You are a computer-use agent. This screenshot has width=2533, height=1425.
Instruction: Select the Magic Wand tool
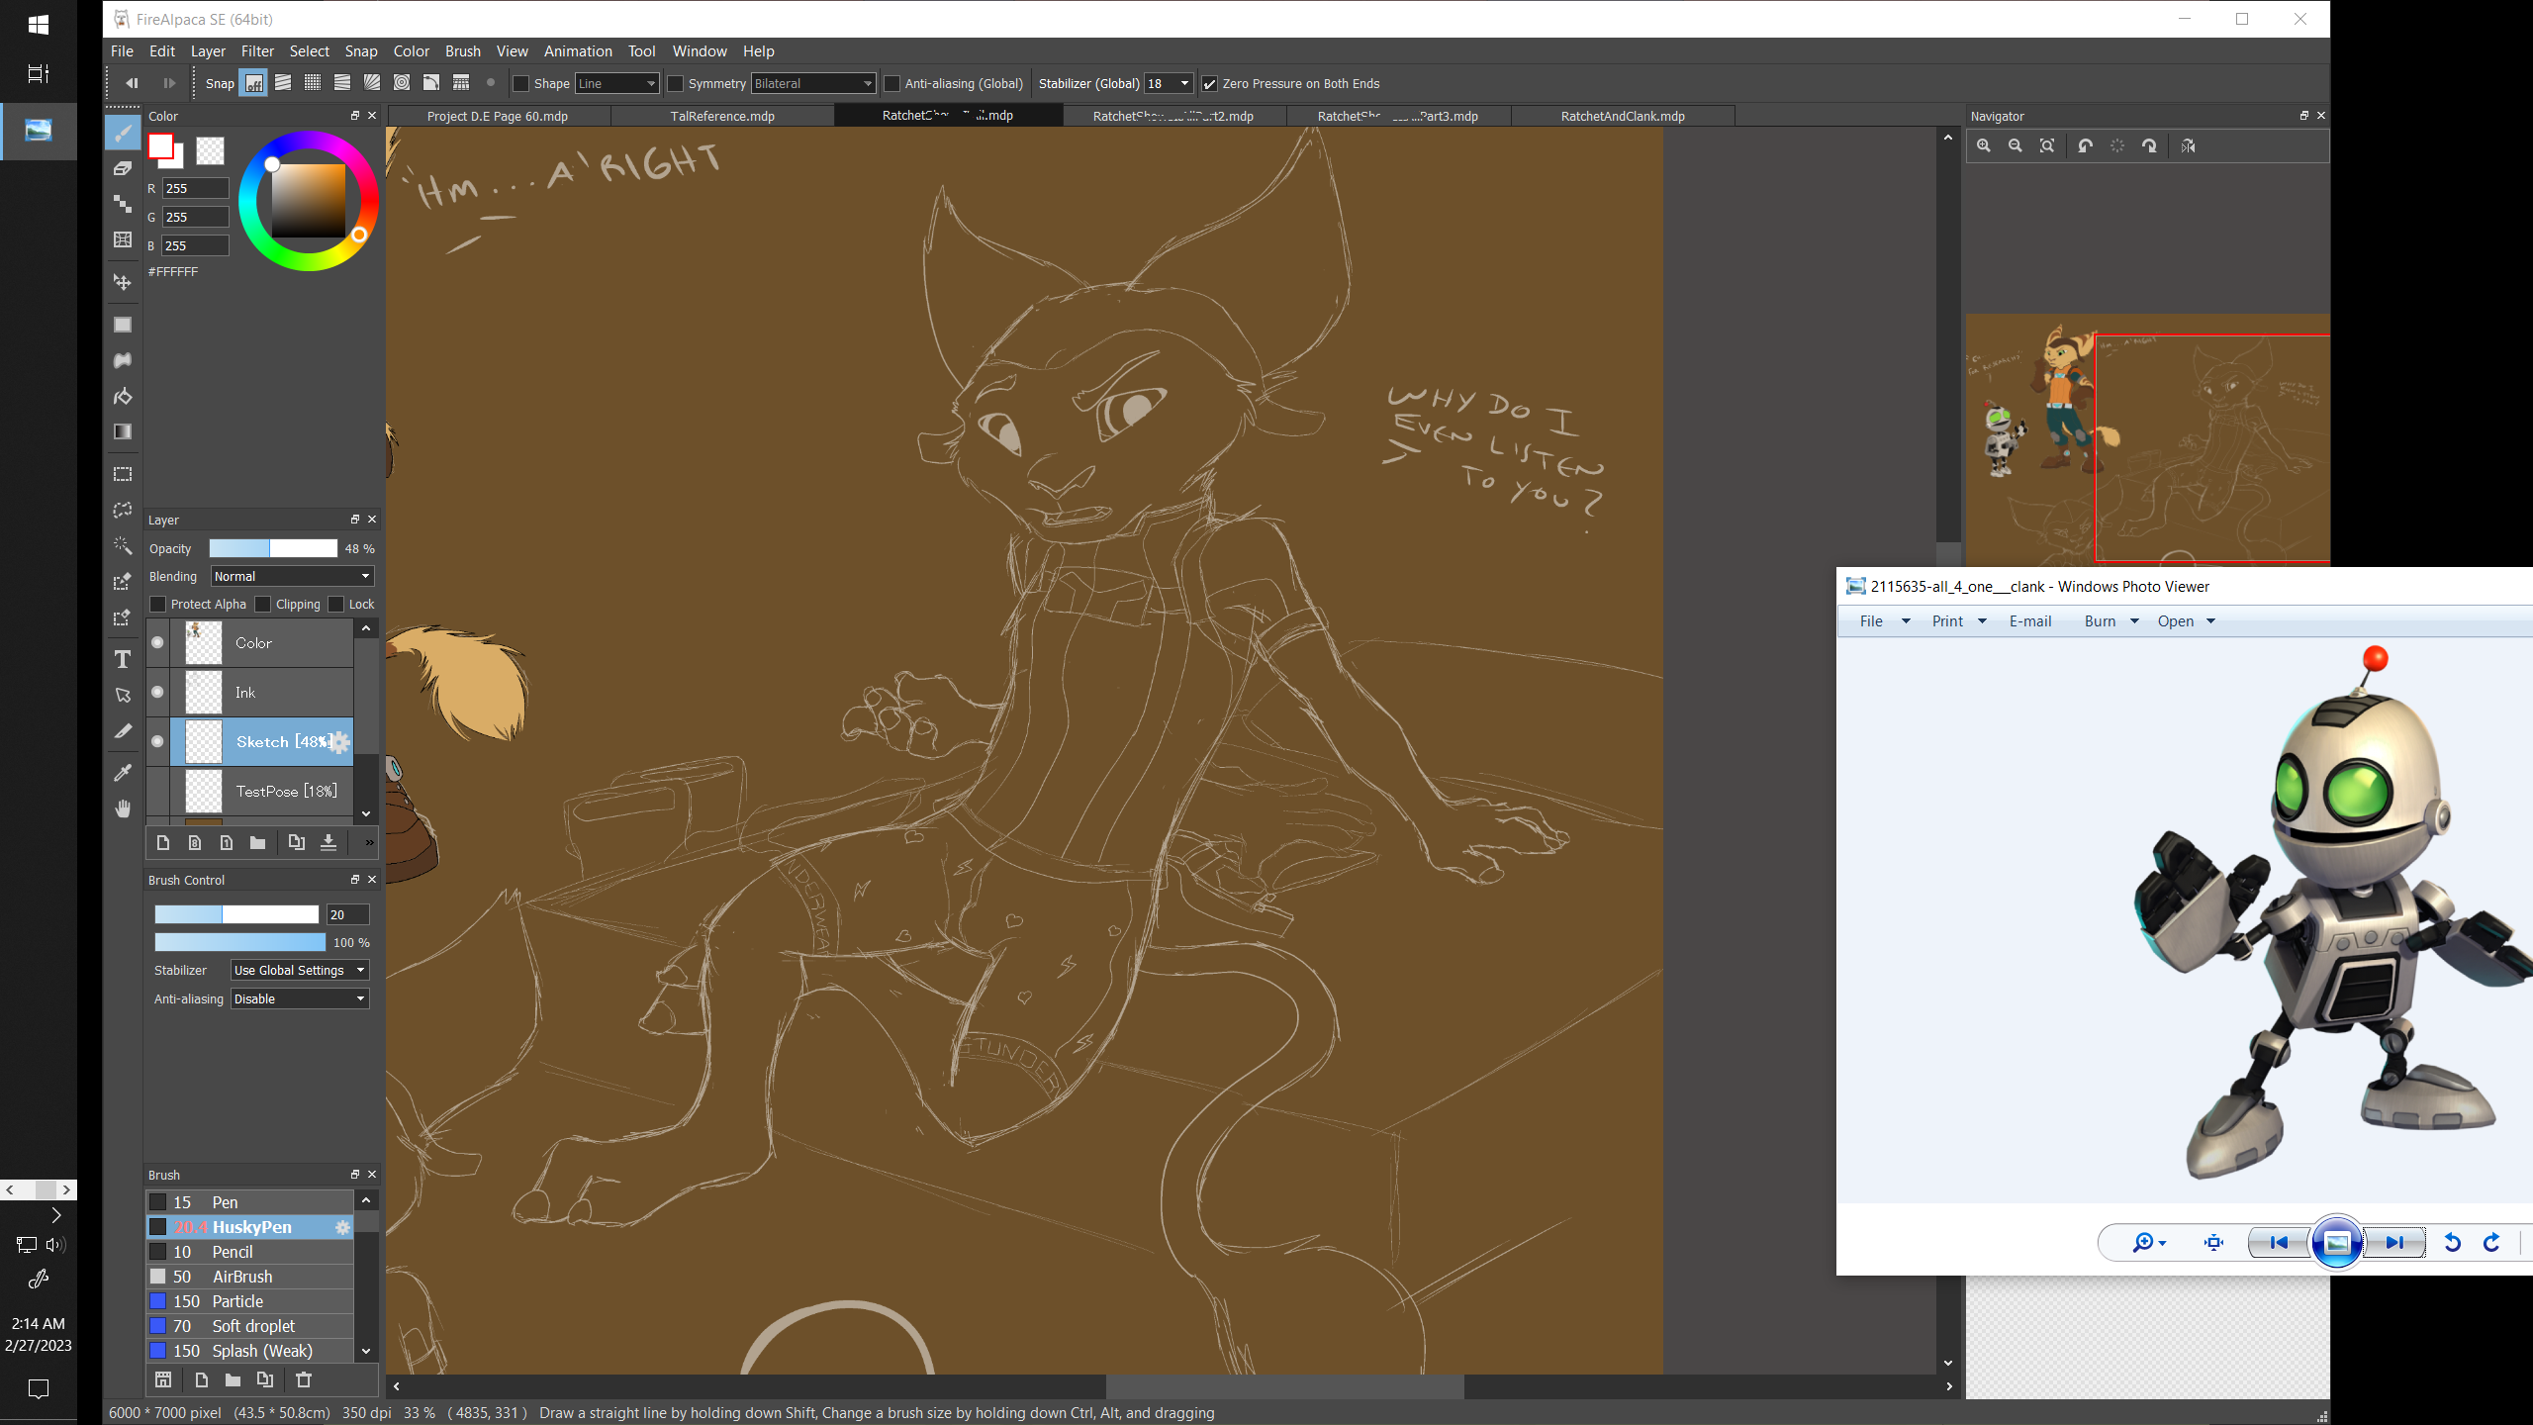[123, 545]
